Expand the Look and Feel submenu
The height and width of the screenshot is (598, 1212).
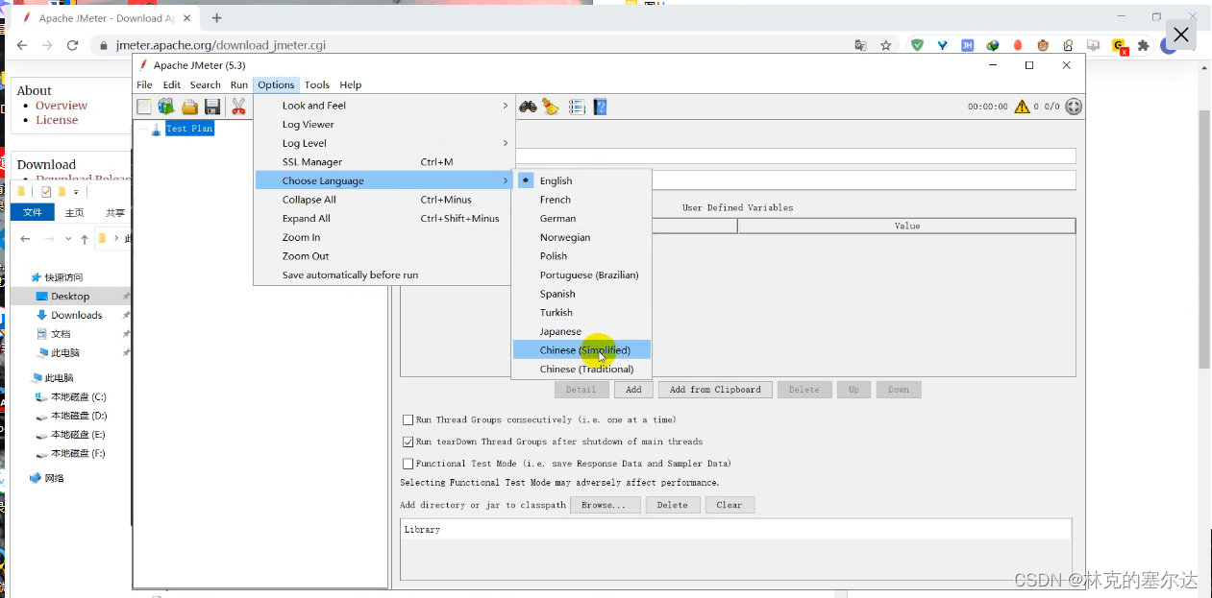coord(383,106)
